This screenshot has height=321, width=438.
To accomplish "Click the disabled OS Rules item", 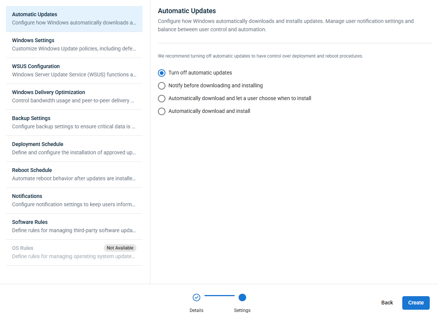I will coord(56,253).
